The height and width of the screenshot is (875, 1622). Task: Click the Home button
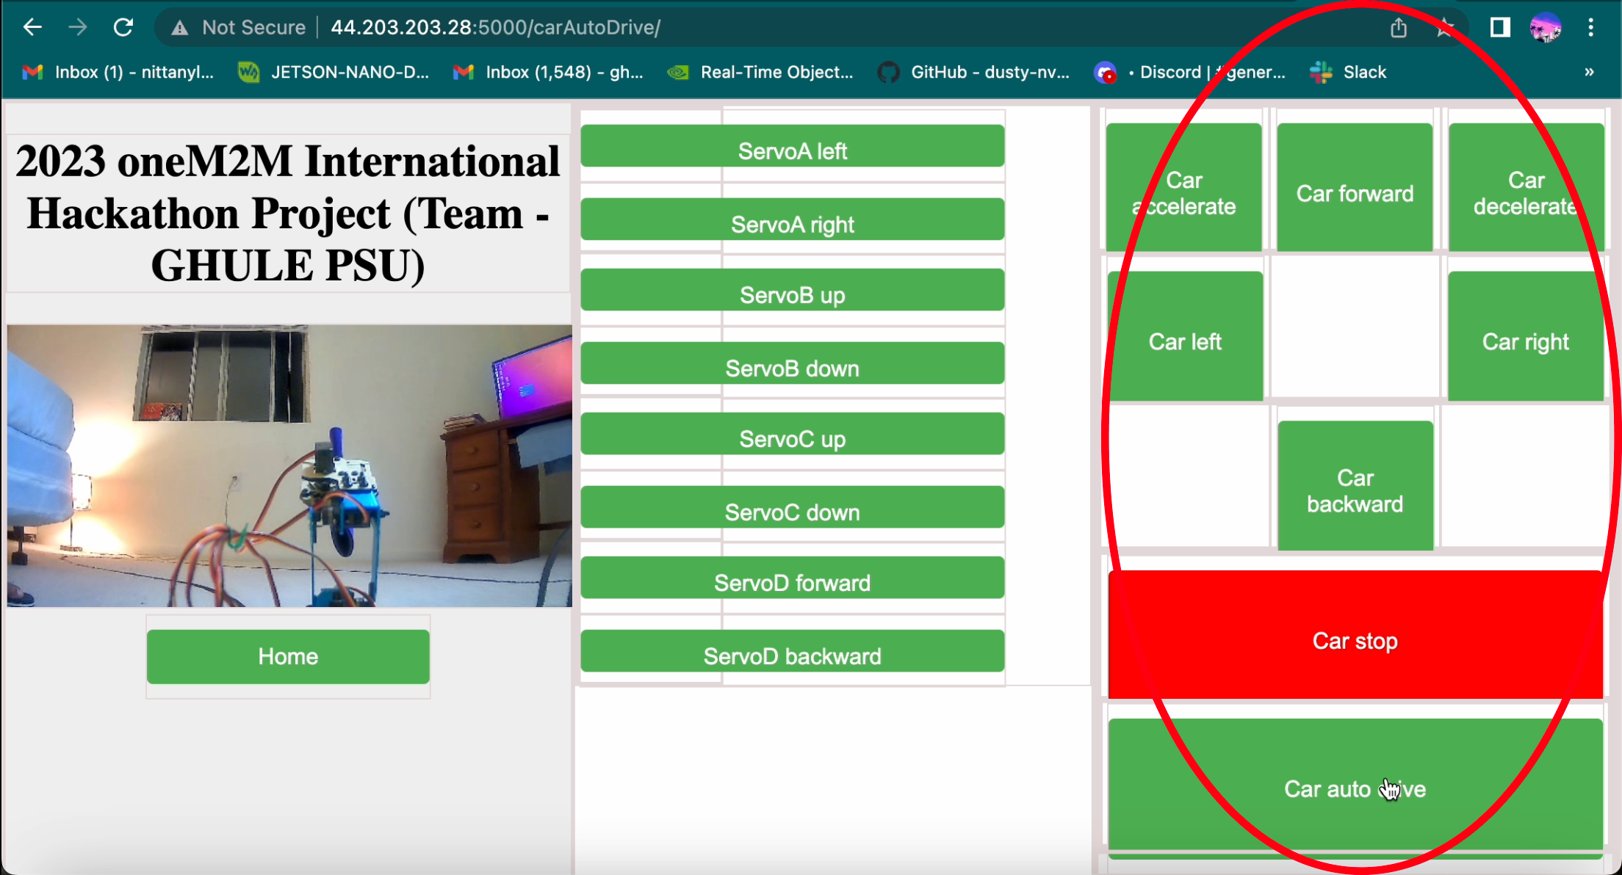[288, 656]
